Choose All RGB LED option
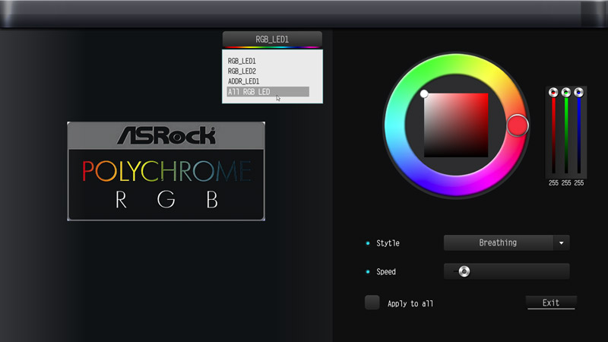 coord(268,91)
